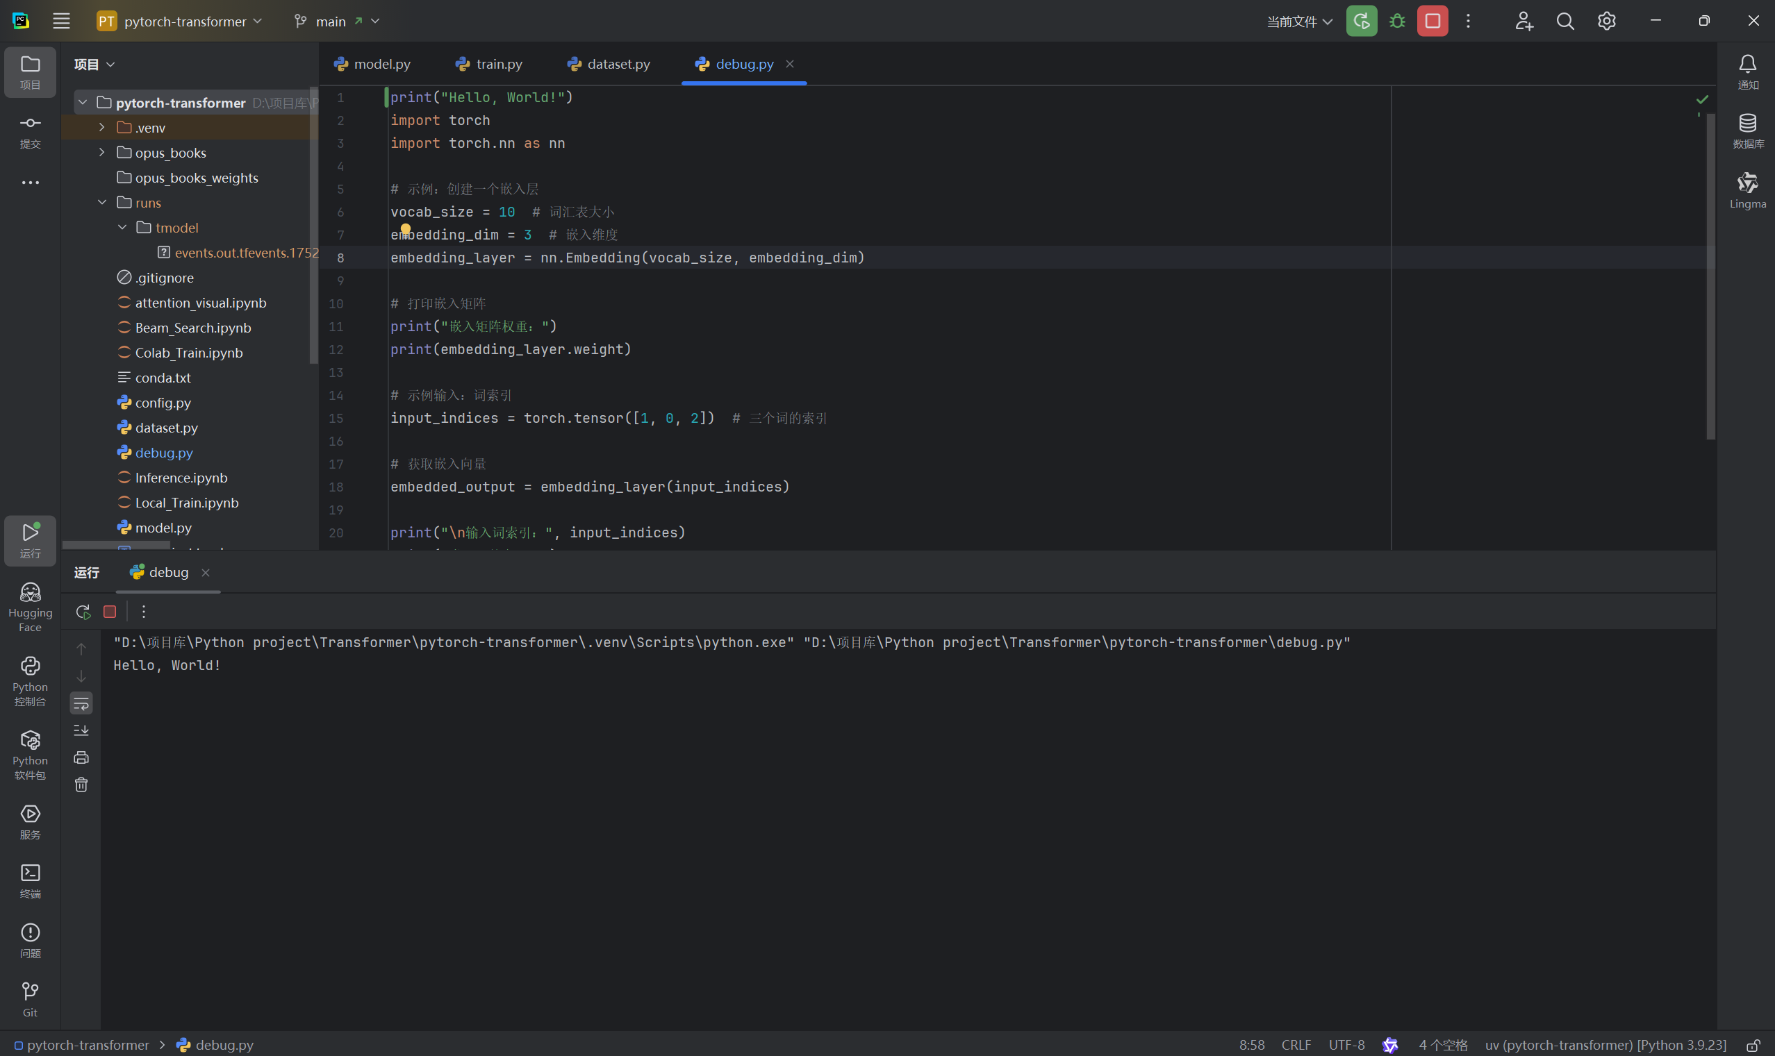Viewport: 1775px width, 1056px height.
Task: Rerun debug in the run panel
Action: (x=83, y=612)
